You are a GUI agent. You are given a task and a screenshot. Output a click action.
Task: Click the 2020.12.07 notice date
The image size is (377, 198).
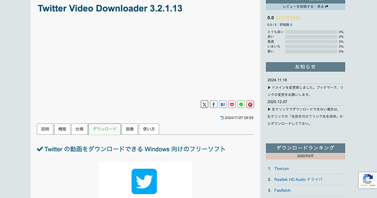(277, 102)
